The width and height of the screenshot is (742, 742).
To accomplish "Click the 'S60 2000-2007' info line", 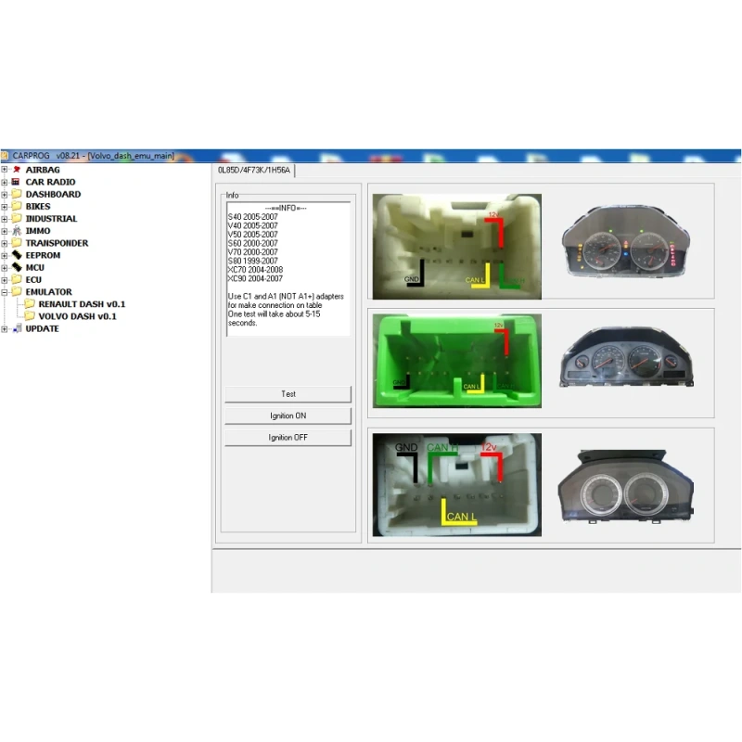I will (x=252, y=243).
